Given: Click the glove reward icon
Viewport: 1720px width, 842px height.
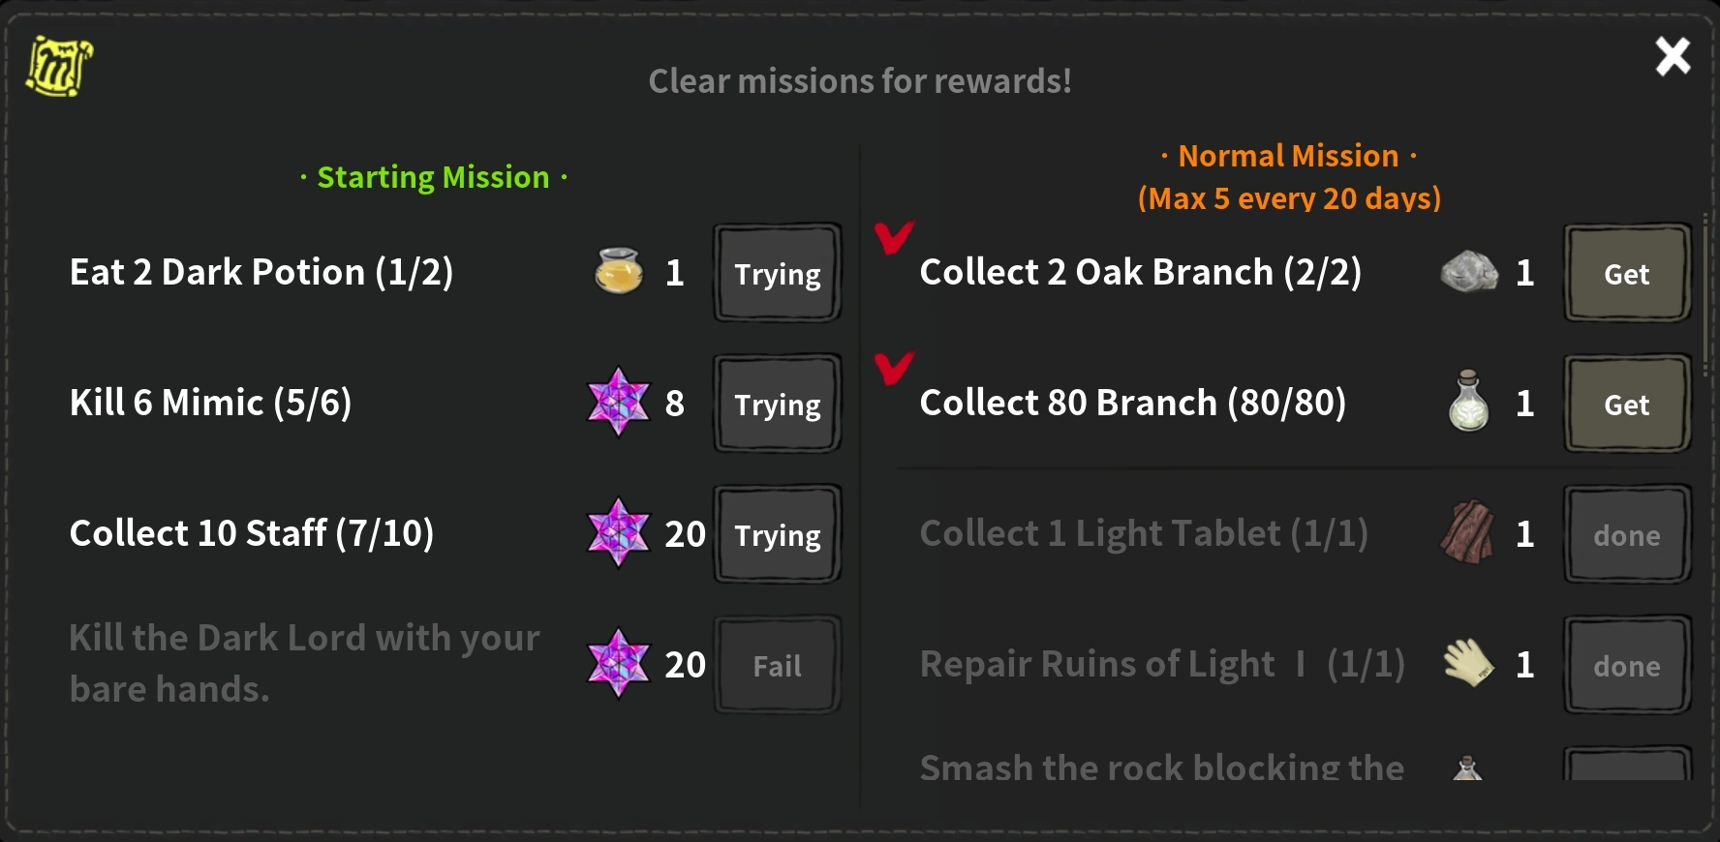Looking at the screenshot, I should 1468,664.
